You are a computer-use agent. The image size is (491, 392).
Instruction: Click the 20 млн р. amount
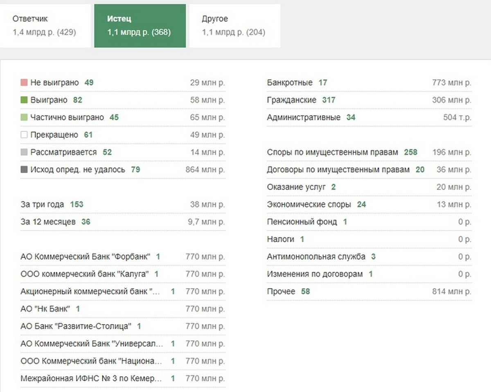click(454, 187)
